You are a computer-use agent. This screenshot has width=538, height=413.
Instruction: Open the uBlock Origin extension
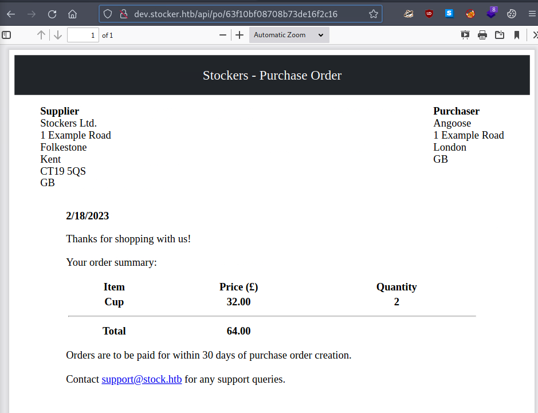(x=429, y=14)
